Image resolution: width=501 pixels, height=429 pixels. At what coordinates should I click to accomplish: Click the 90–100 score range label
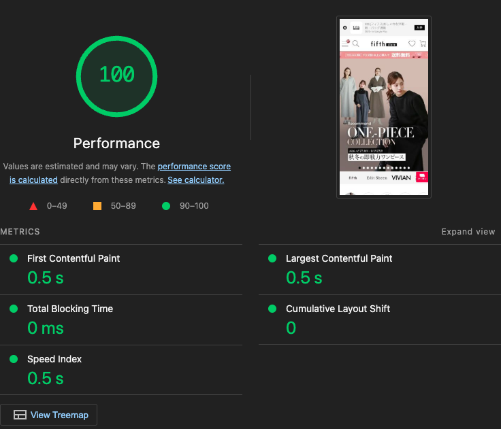coord(194,206)
